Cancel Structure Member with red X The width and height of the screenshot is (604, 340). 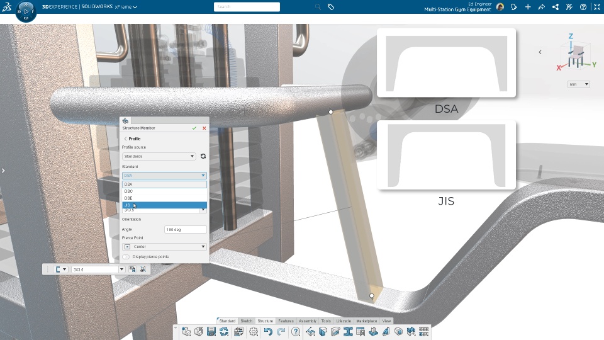(x=204, y=128)
